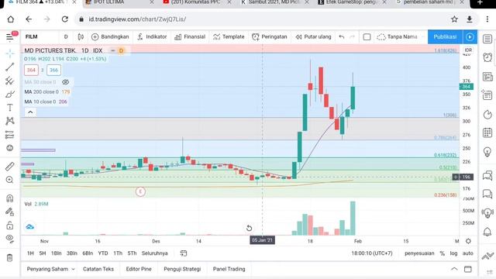
Task: Select the zoom in tool
Action: coord(10,180)
